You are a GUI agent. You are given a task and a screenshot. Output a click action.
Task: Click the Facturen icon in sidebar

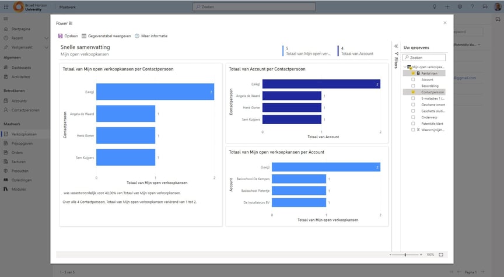point(6,162)
